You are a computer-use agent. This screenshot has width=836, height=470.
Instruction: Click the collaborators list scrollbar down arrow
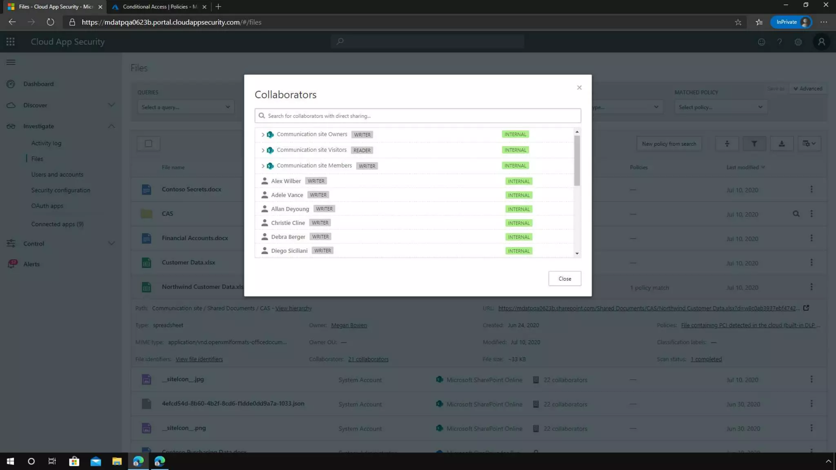577,253
